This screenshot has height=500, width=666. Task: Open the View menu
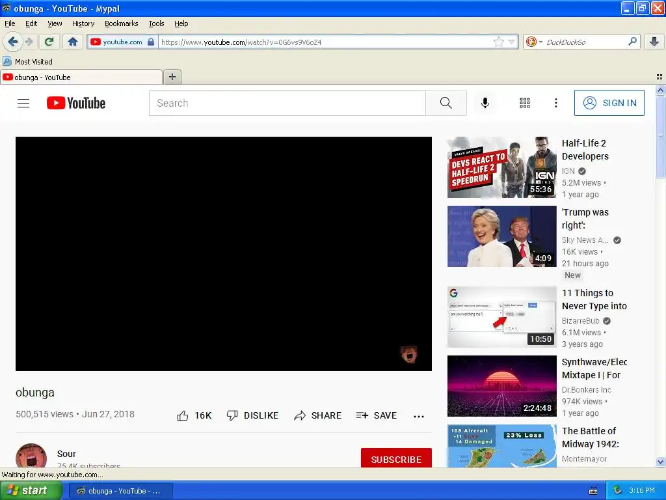click(x=55, y=23)
